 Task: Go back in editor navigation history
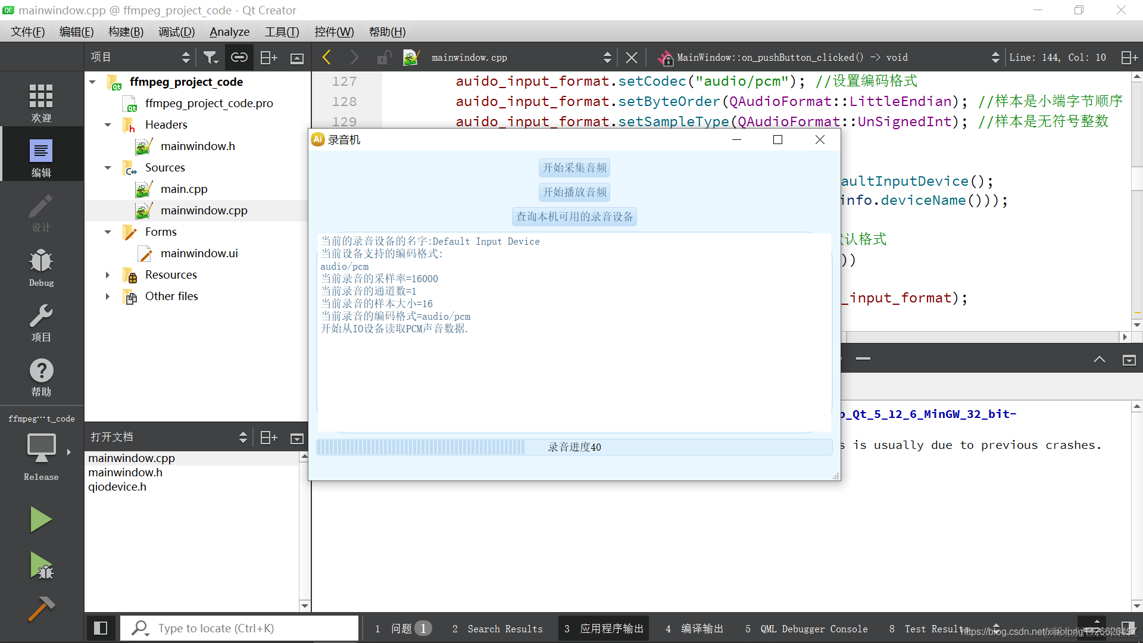[x=326, y=57]
